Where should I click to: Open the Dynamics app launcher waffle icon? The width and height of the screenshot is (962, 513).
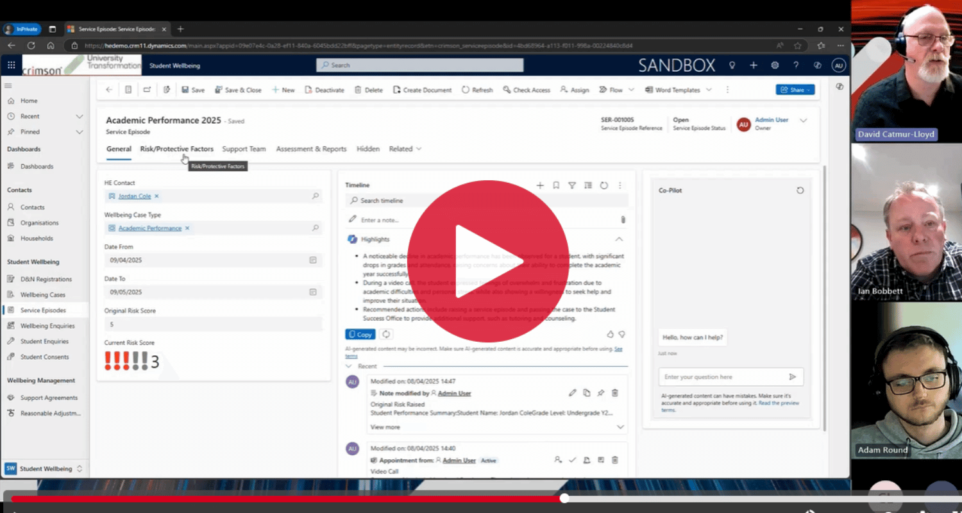tap(12, 65)
